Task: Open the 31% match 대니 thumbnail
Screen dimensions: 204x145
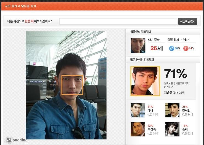Action: coord(138,110)
